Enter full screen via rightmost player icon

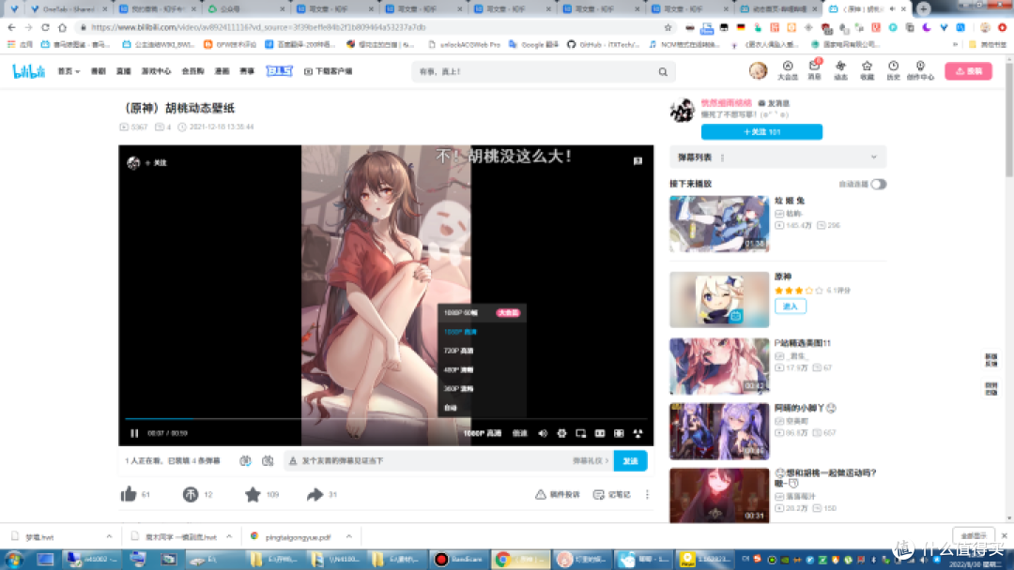(638, 433)
